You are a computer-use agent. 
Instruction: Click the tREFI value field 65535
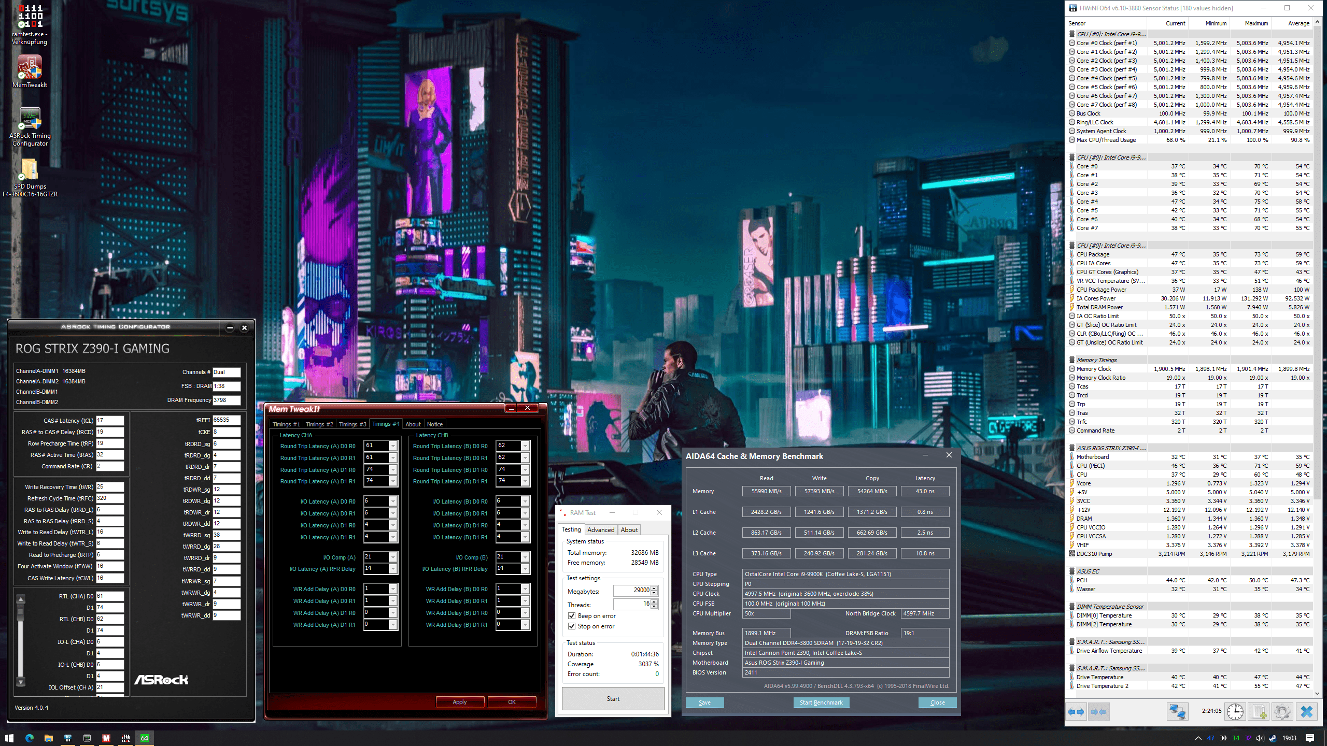tap(227, 420)
